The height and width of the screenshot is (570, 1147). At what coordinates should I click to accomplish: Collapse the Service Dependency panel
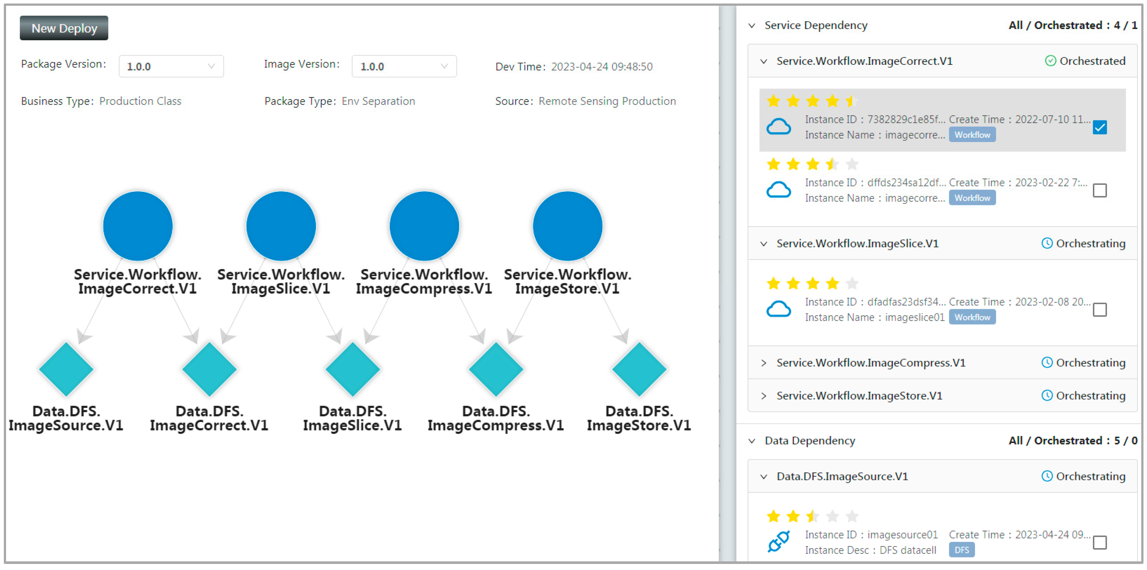pyautogui.click(x=751, y=26)
